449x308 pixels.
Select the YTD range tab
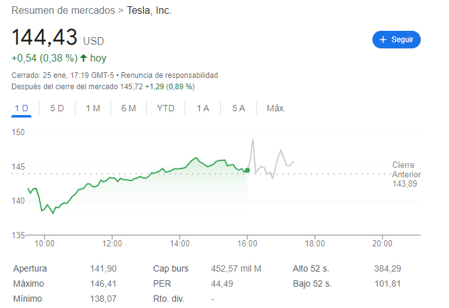coord(166,108)
